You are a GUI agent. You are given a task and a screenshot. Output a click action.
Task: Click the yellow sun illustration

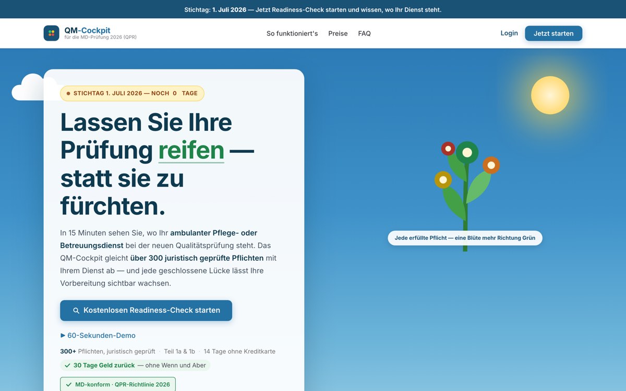pos(550,95)
